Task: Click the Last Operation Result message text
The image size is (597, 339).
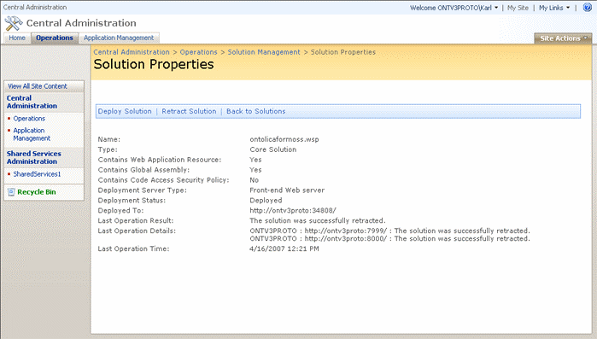Action: click(318, 220)
